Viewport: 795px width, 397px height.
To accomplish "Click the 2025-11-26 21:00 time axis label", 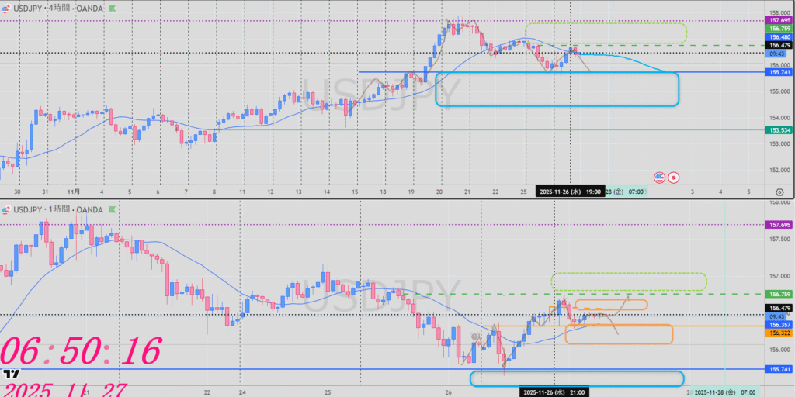I will (554, 392).
